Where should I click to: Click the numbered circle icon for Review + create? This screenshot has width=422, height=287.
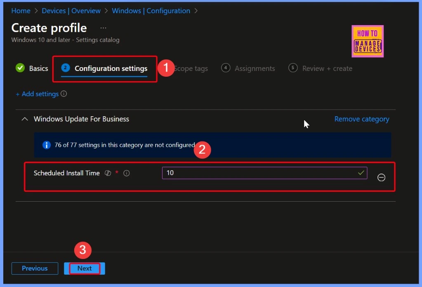point(293,68)
